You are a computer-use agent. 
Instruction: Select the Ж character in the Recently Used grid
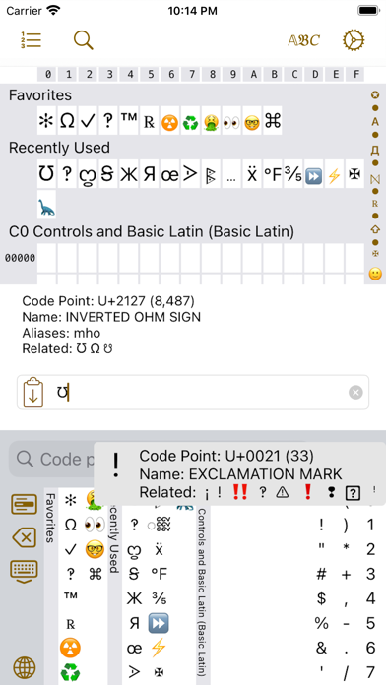pos(129,175)
